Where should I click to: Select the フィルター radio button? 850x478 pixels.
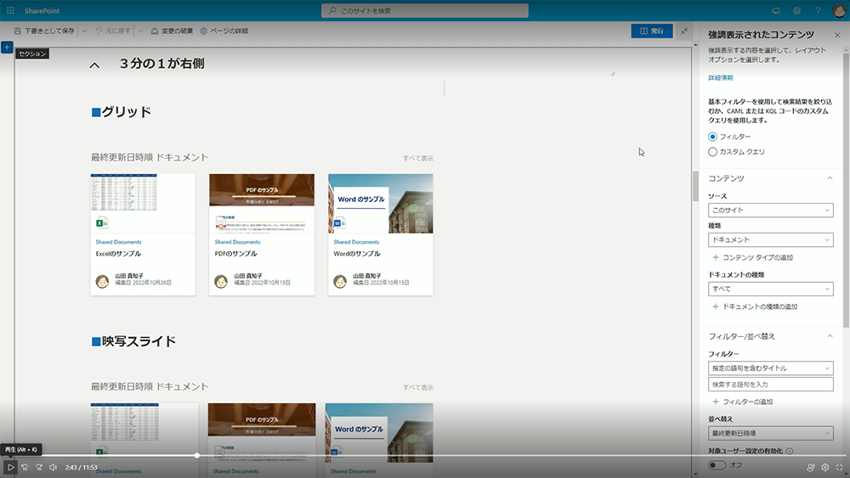tap(713, 137)
